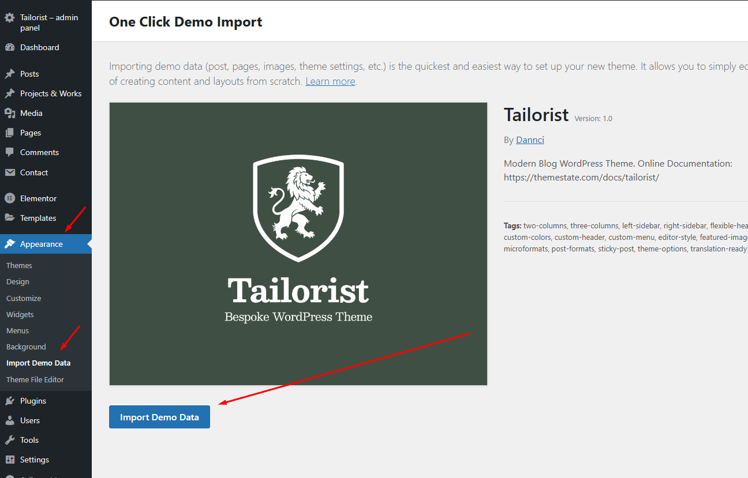Click the Contact envelope icon

click(x=9, y=172)
